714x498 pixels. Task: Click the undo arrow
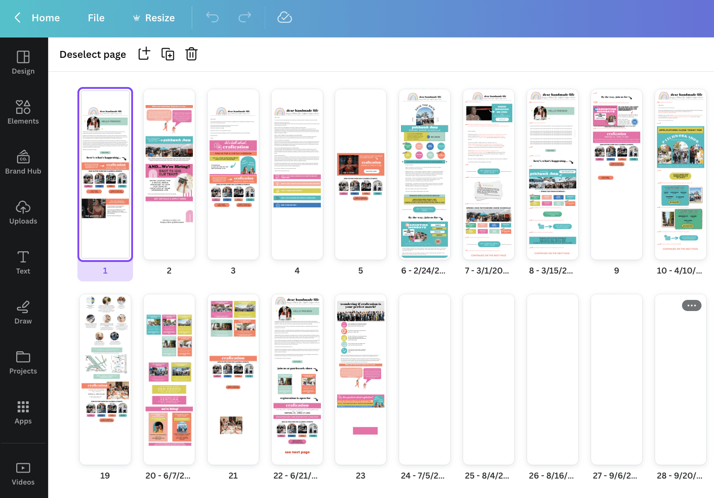coord(212,18)
